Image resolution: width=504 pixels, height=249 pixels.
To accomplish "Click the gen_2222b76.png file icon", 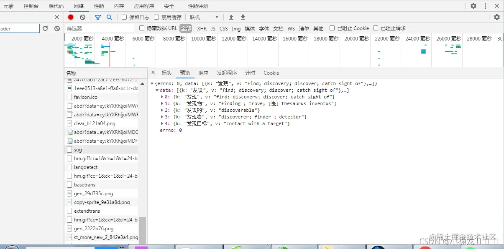I will tap(70, 229).
